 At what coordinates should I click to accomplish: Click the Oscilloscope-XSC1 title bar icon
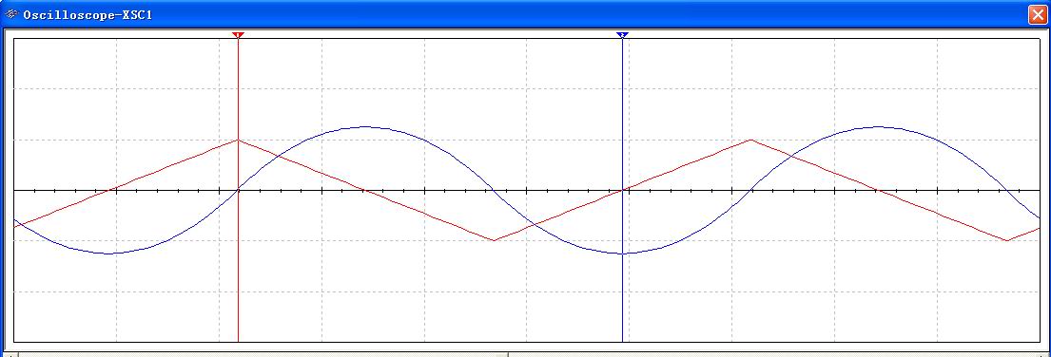pos(11,13)
